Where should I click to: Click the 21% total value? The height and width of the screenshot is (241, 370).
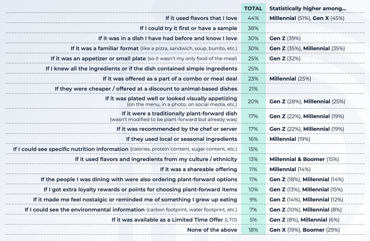tap(253, 89)
